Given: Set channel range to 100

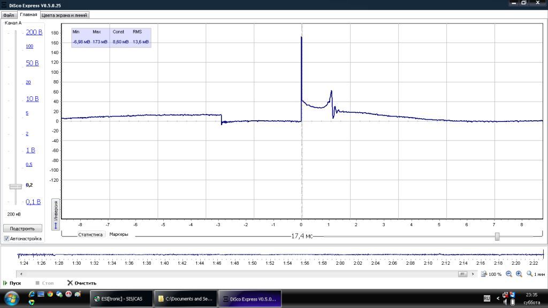Looking at the screenshot, I should [x=30, y=46].
